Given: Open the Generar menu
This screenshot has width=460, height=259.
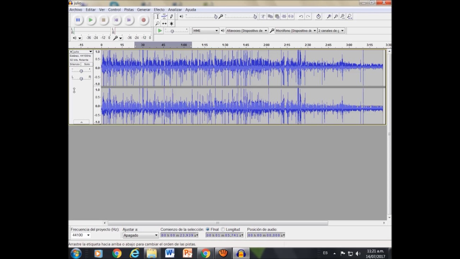Looking at the screenshot, I should [x=144, y=10].
